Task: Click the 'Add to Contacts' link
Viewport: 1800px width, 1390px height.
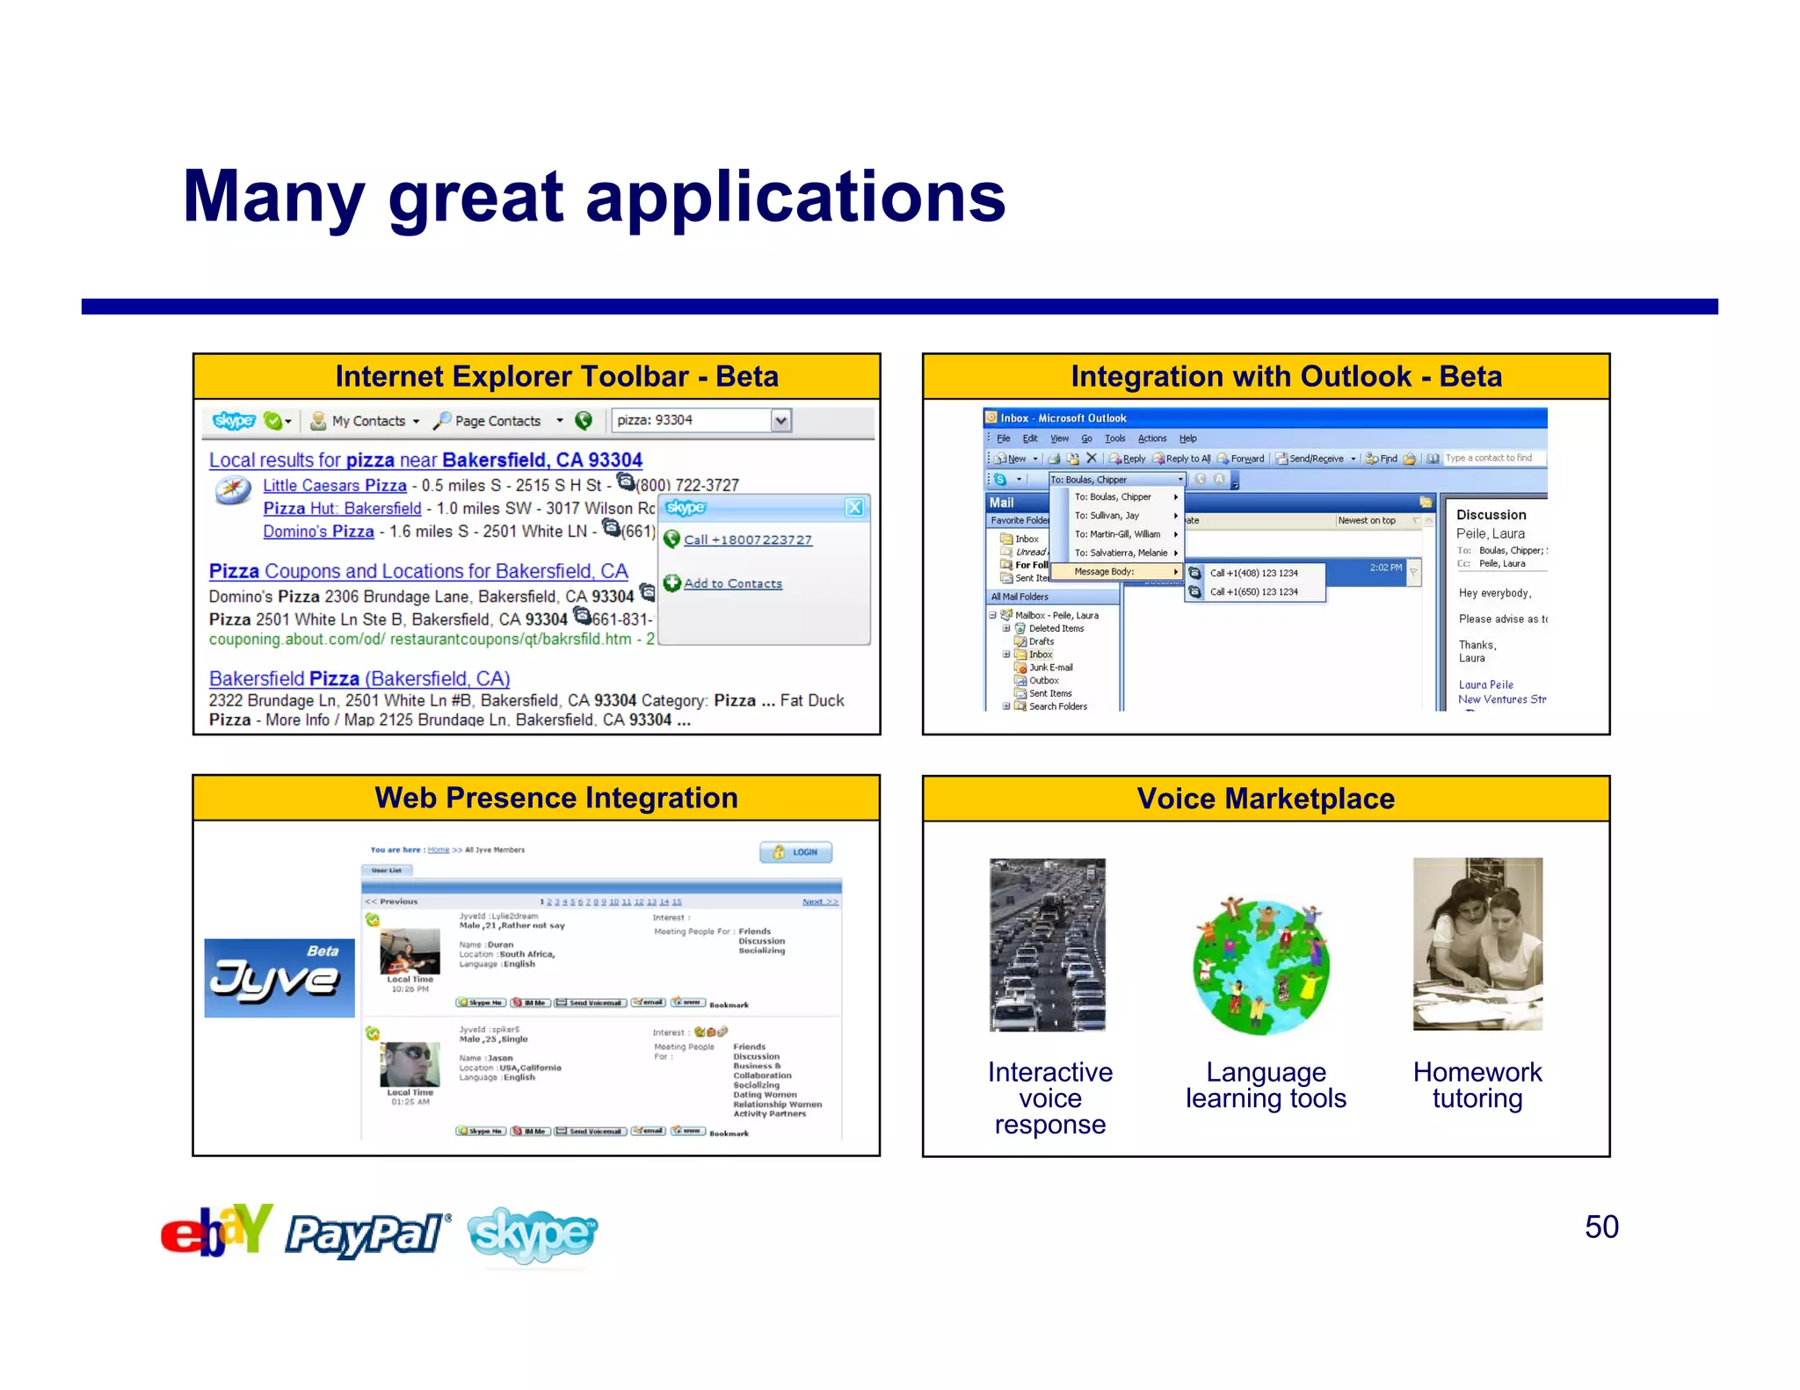Action: click(x=732, y=583)
